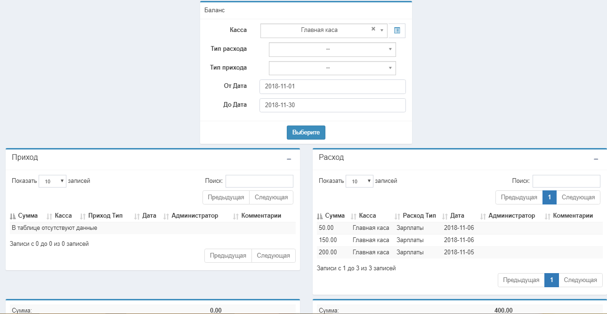
Task: Sort Расход table by Расход Тип column
Action: click(x=419, y=216)
